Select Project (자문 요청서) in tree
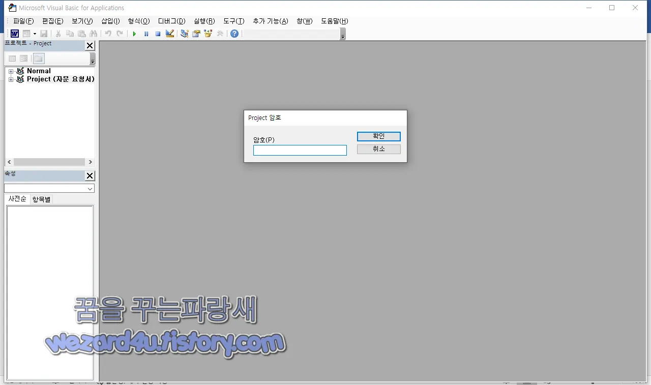Viewport: 651px width, 385px height. (61, 79)
